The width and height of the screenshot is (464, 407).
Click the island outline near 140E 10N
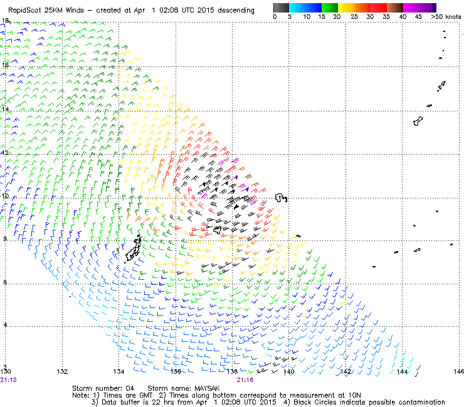click(281, 198)
